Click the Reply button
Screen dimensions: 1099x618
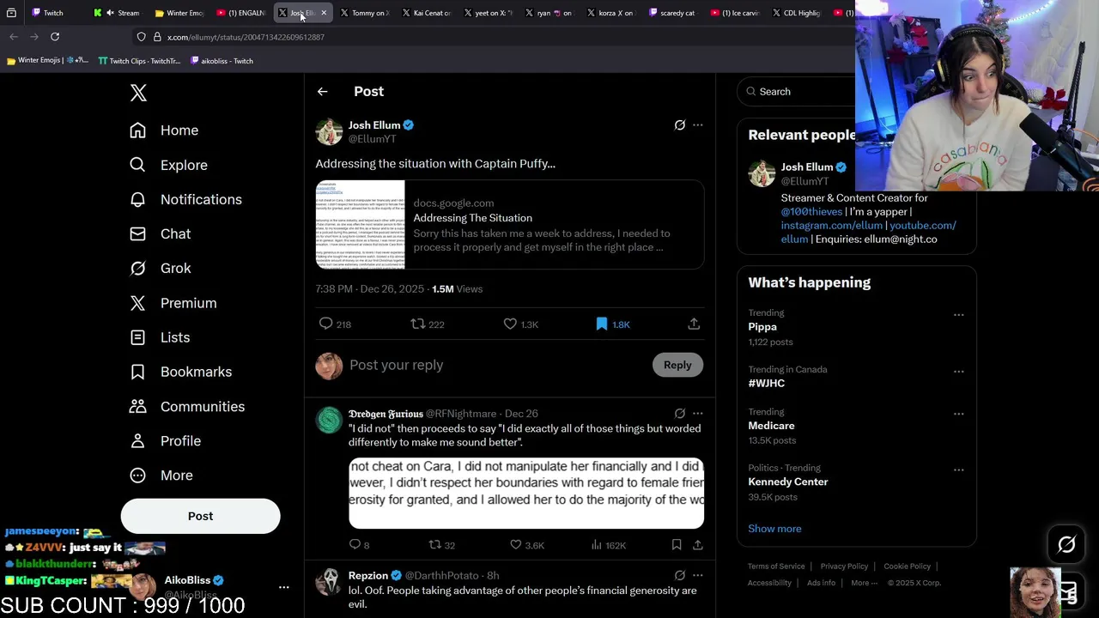click(x=677, y=365)
